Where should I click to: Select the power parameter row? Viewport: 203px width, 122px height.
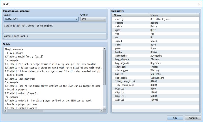156,48
